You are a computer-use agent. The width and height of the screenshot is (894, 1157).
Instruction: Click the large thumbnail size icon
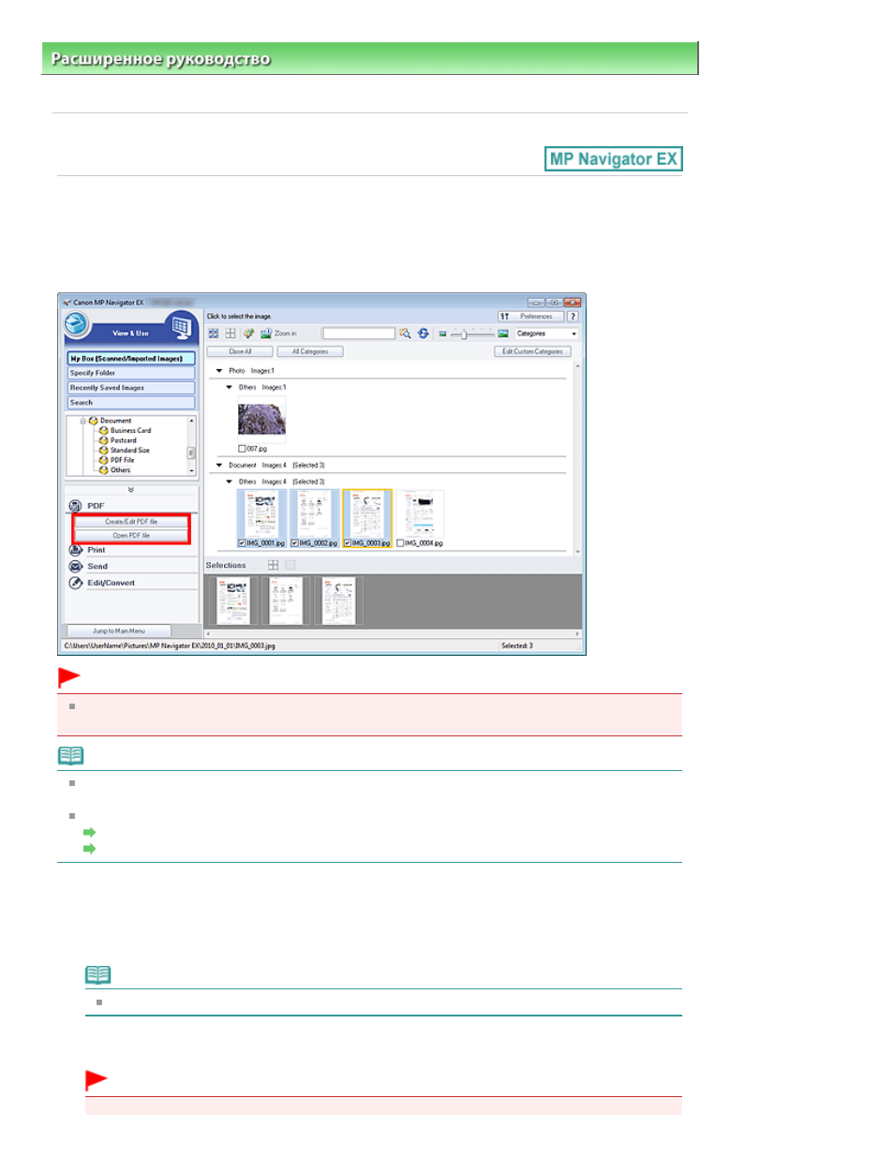coord(503,334)
